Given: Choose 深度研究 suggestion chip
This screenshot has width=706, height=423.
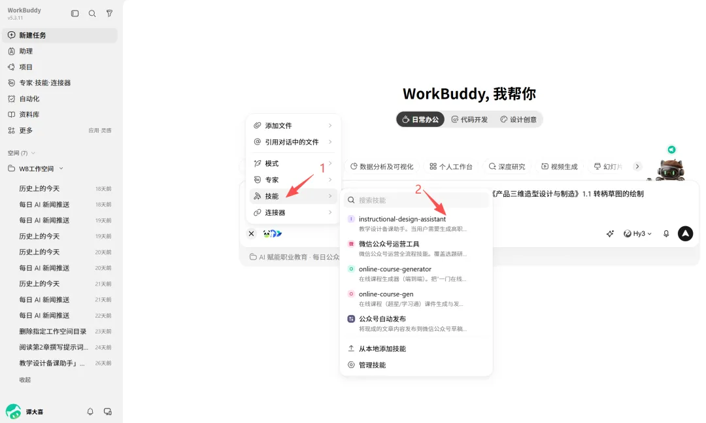Looking at the screenshot, I should point(507,167).
